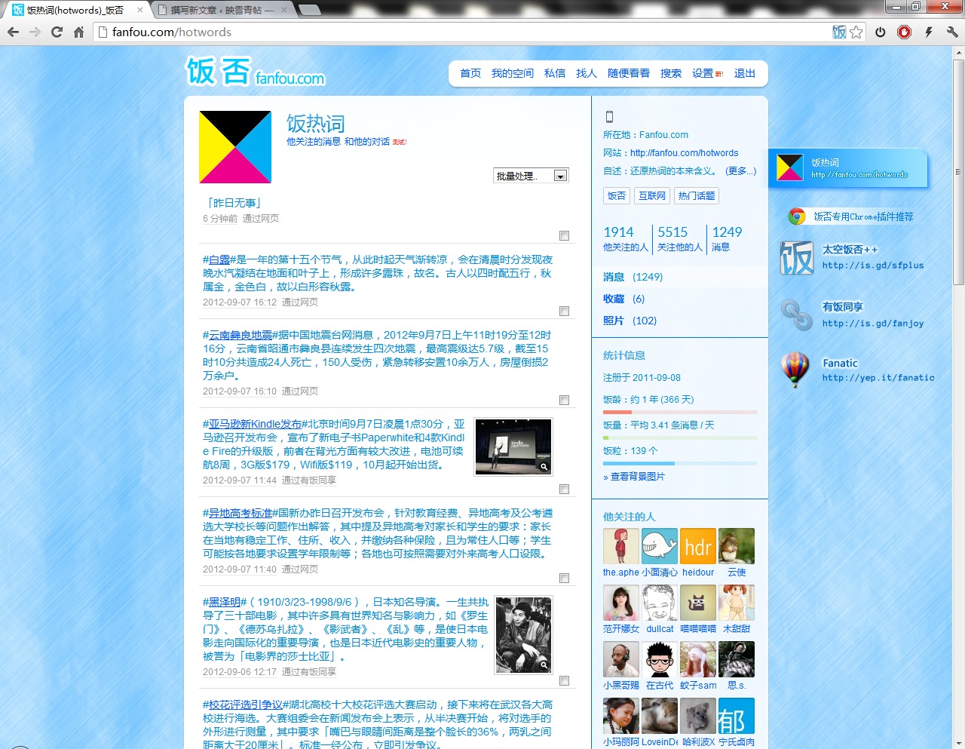
Task: Click 退出 to log out
Action: (x=745, y=73)
